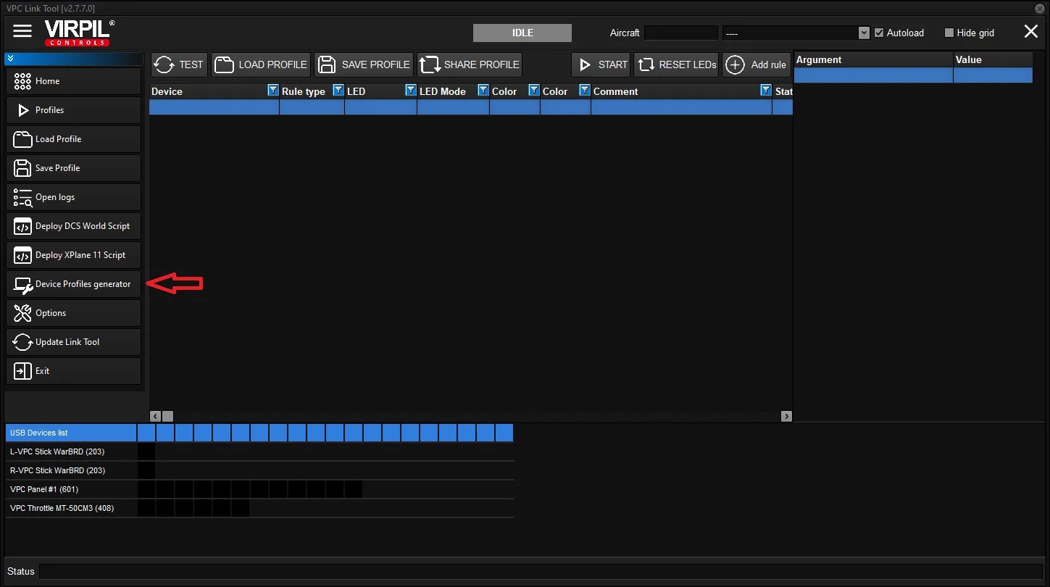This screenshot has width=1050, height=587.
Task: Add rule with the plus button
Action: click(x=756, y=64)
